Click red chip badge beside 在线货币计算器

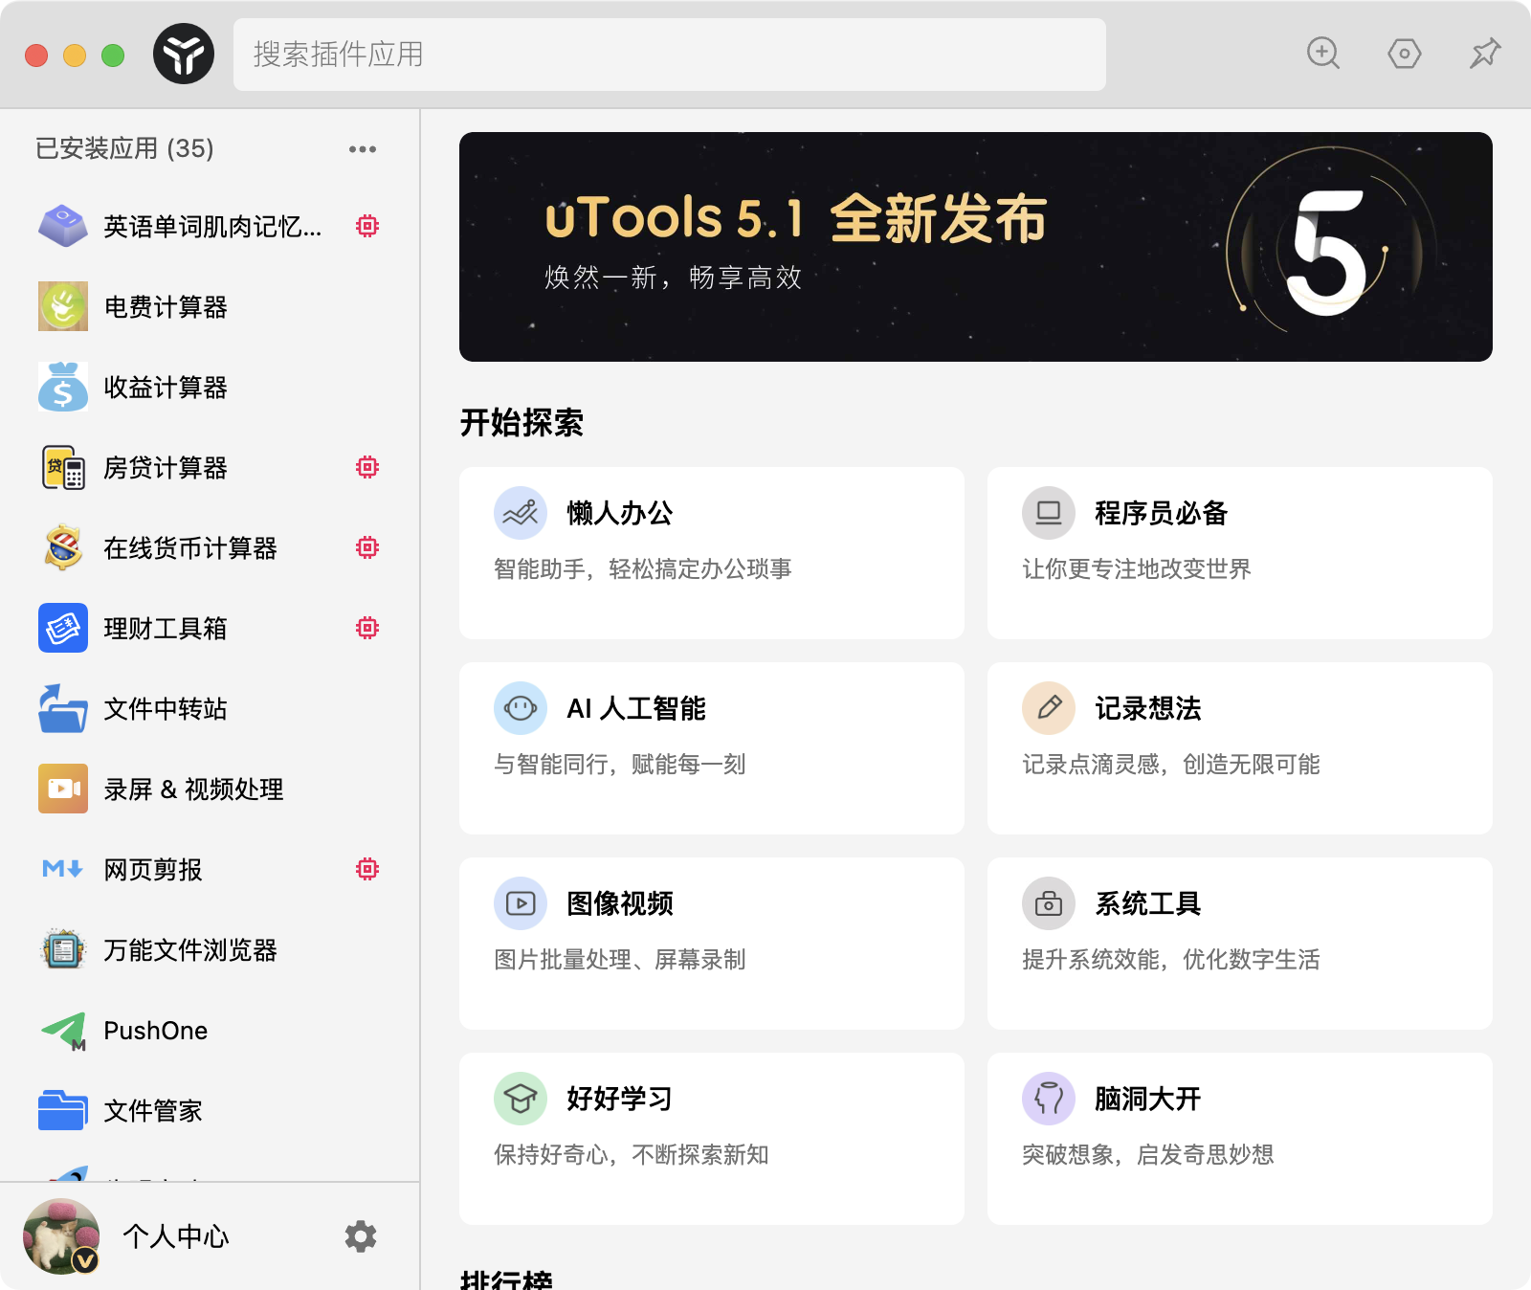pos(367,547)
